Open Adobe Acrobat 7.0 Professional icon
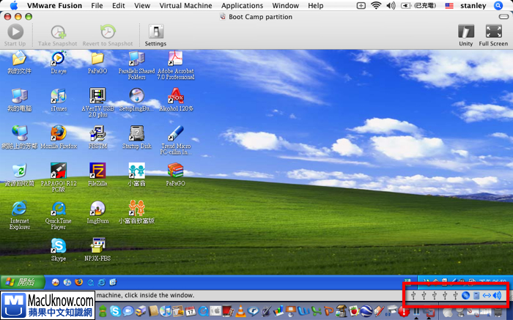The image size is (513, 320). [176, 59]
